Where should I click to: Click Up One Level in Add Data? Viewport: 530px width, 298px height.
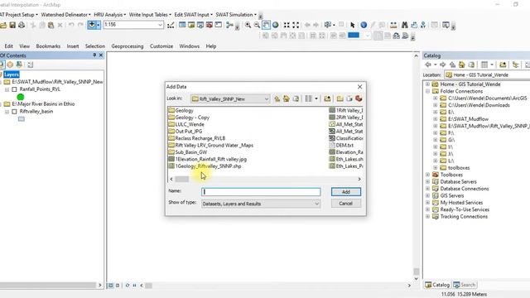point(277,99)
